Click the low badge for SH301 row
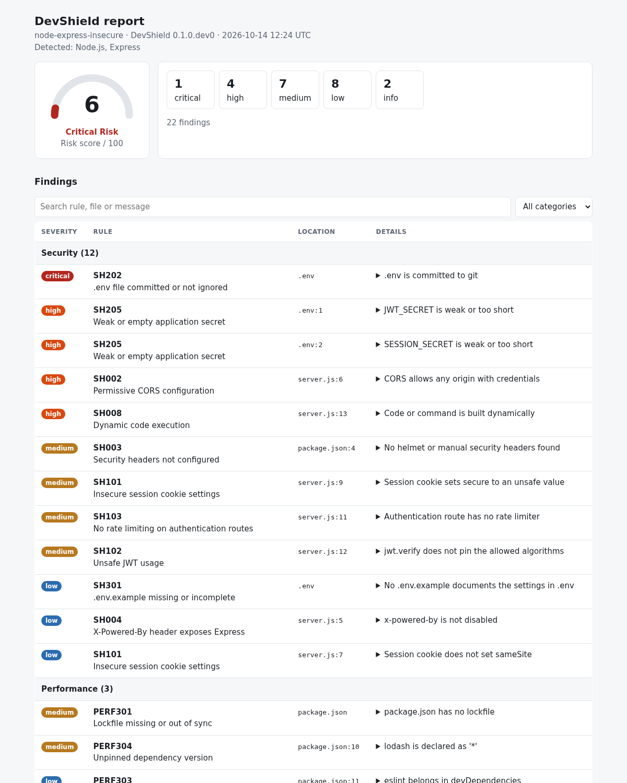This screenshot has height=783, width=627. coord(51,586)
